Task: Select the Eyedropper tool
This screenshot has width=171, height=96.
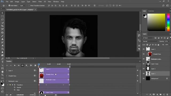Action: pyautogui.click(x=2, y=29)
